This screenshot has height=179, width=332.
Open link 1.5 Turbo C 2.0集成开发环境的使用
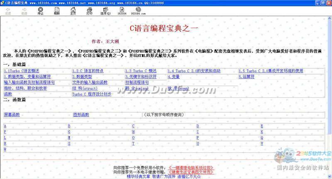pos(271,71)
